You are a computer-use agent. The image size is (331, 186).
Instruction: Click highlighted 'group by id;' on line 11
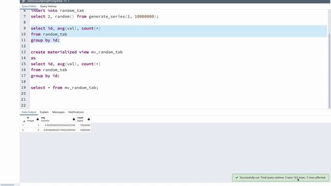pyautogui.click(x=45, y=40)
